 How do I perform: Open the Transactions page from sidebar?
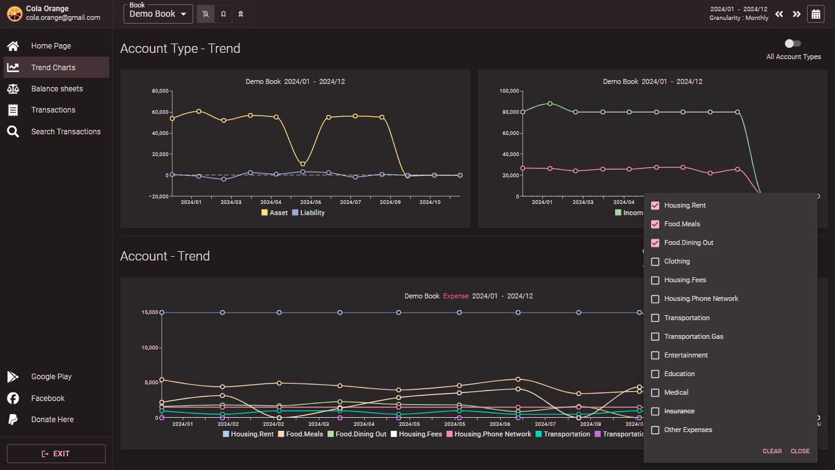(53, 110)
